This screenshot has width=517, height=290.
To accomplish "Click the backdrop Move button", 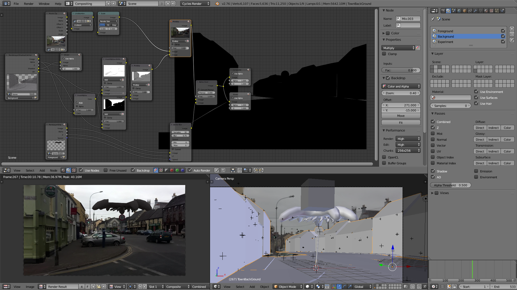I will [x=401, y=116].
